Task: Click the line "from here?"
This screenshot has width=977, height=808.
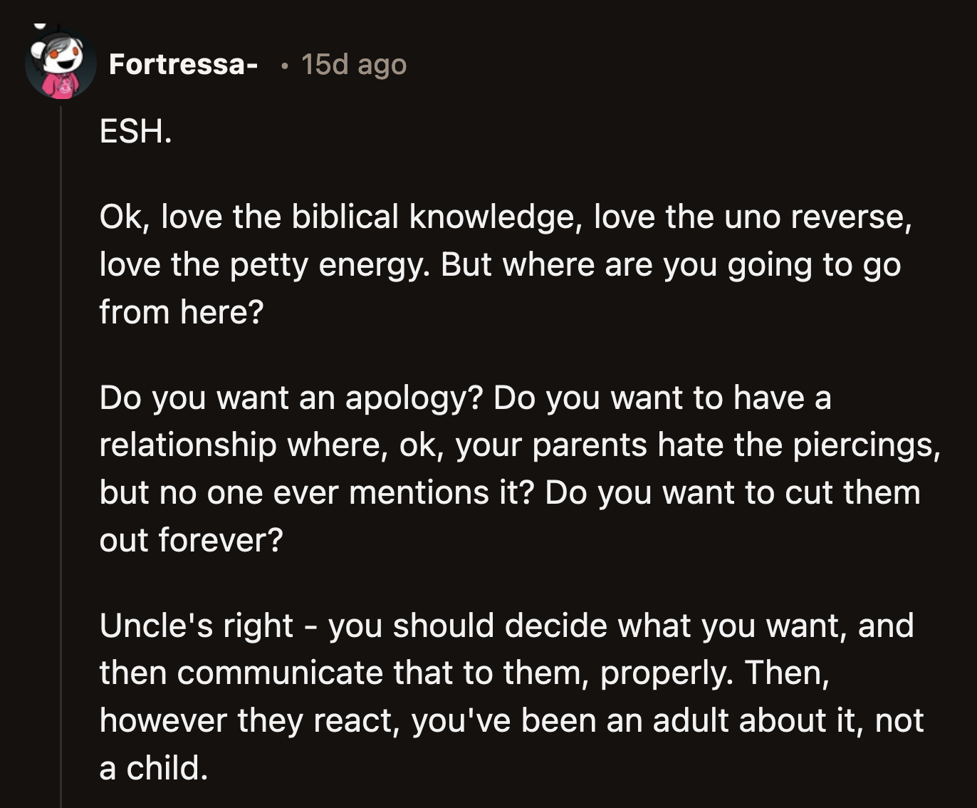Action: tap(182, 312)
